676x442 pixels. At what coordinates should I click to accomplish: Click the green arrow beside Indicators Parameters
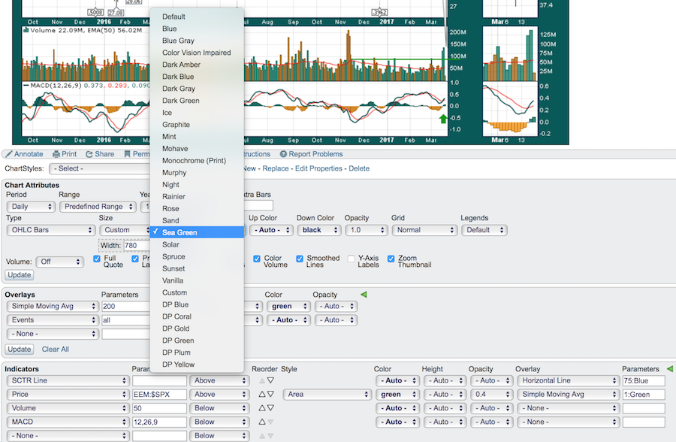pos(669,369)
